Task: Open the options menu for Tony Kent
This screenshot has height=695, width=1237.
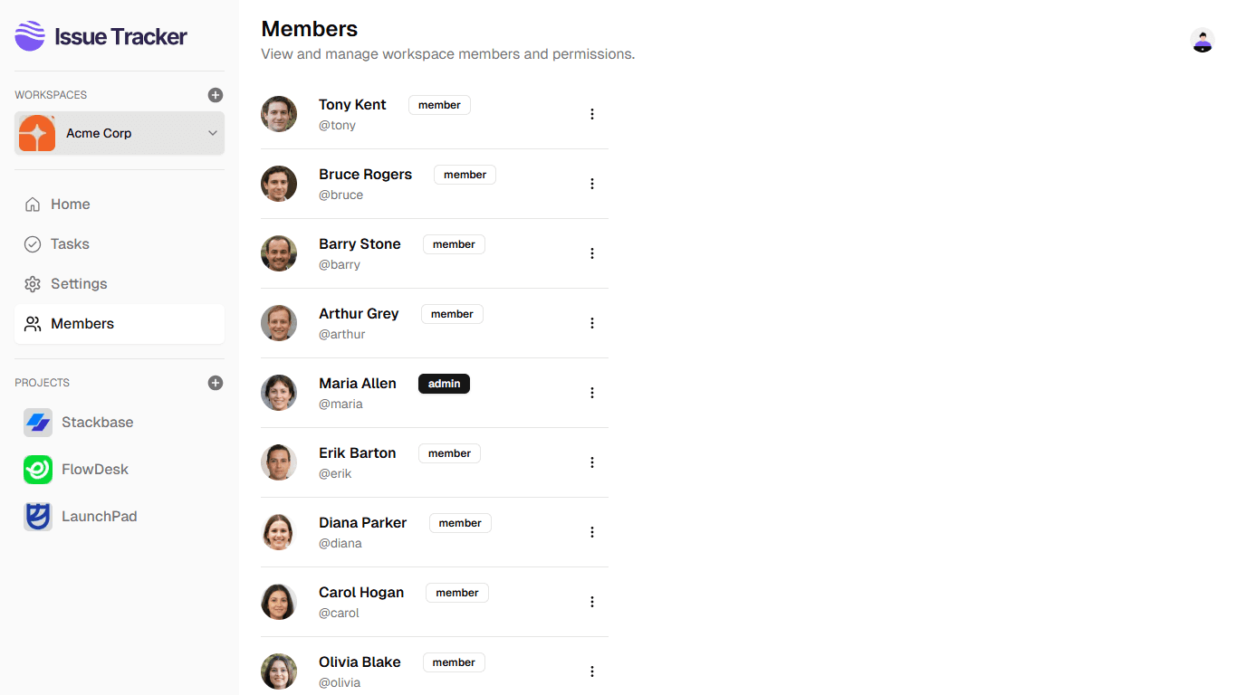Action: pos(592,114)
